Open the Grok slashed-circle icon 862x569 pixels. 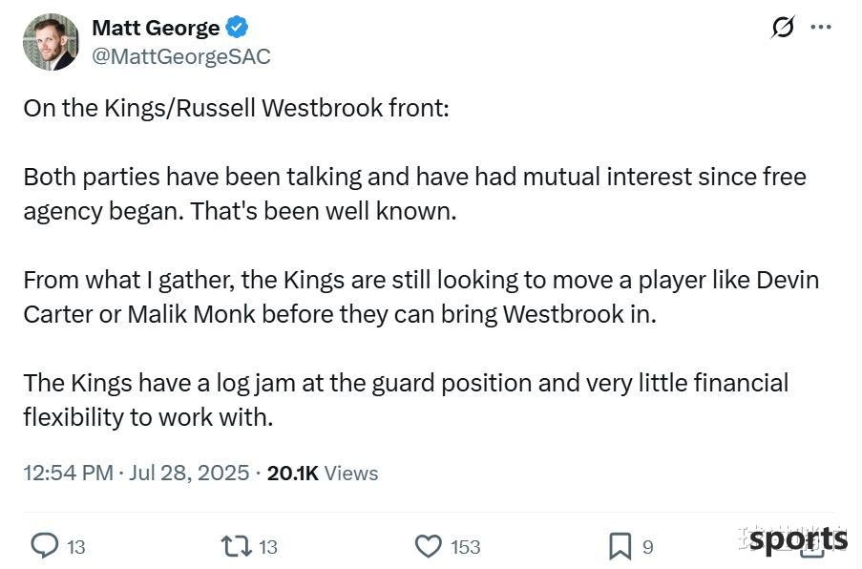[x=782, y=27]
